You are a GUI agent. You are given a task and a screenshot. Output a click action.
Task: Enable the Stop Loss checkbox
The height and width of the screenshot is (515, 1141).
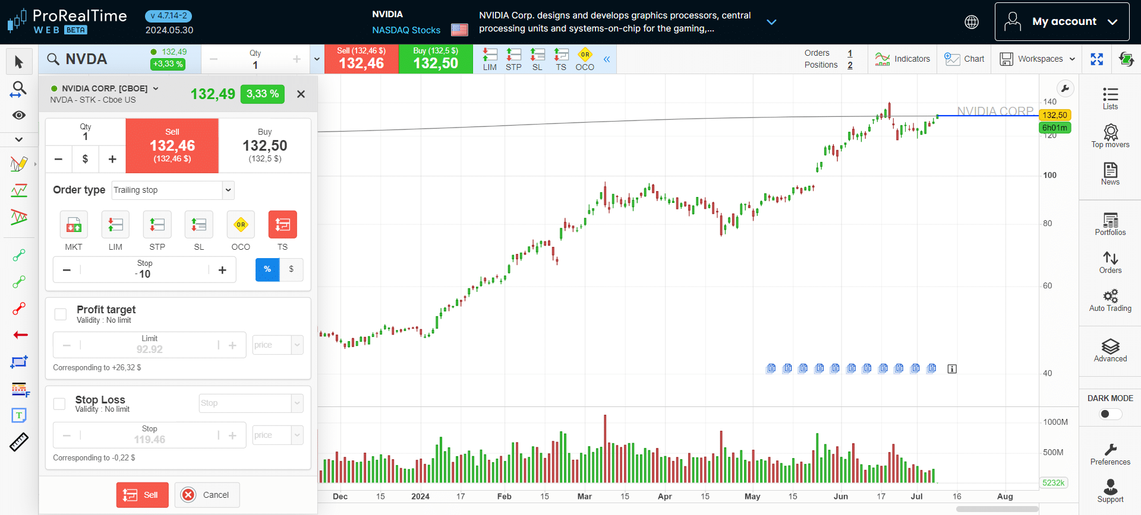(59, 404)
